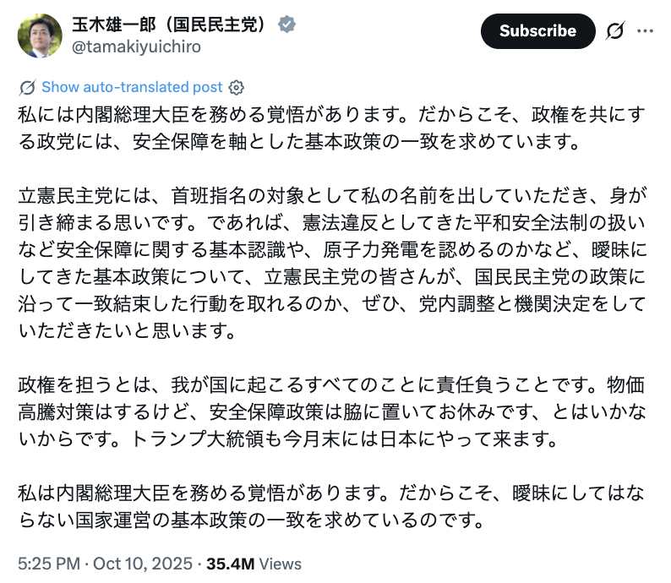Open the three-dot more options menu

pyautogui.click(x=645, y=31)
